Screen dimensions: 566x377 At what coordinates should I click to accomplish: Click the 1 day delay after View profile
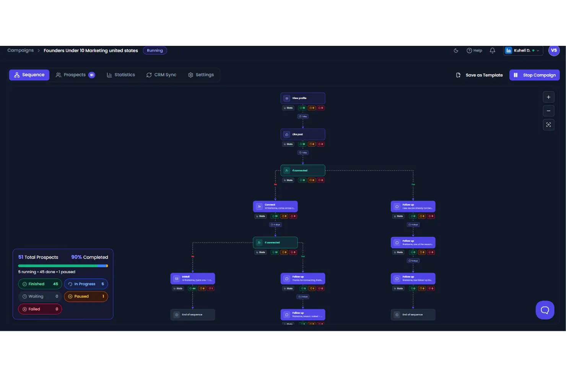coord(303,116)
